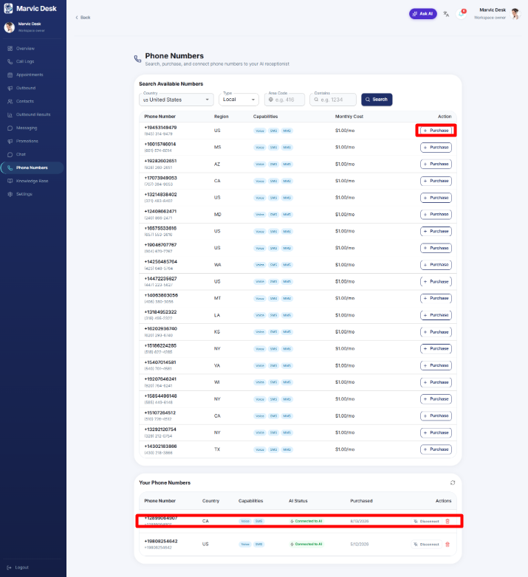
Task: Expand the Type dropdown set to Local
Action: [x=239, y=100]
